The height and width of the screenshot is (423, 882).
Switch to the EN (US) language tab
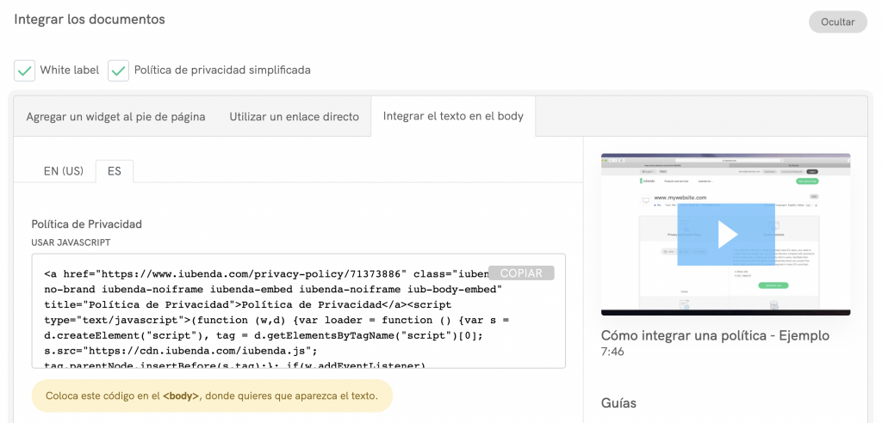tap(64, 171)
